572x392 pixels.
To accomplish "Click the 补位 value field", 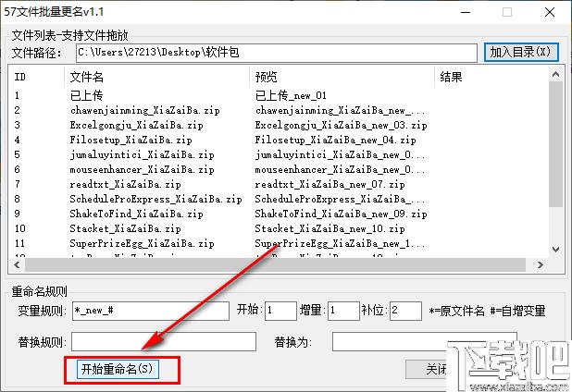I will pyautogui.click(x=405, y=311).
